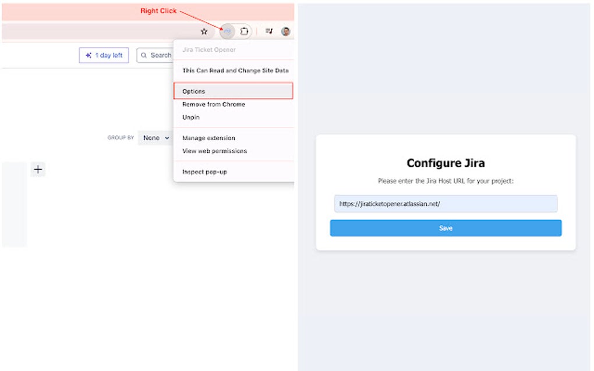594x371 pixels.
Task: Open the Chrome extensions puzzle menu
Action: [x=245, y=31]
